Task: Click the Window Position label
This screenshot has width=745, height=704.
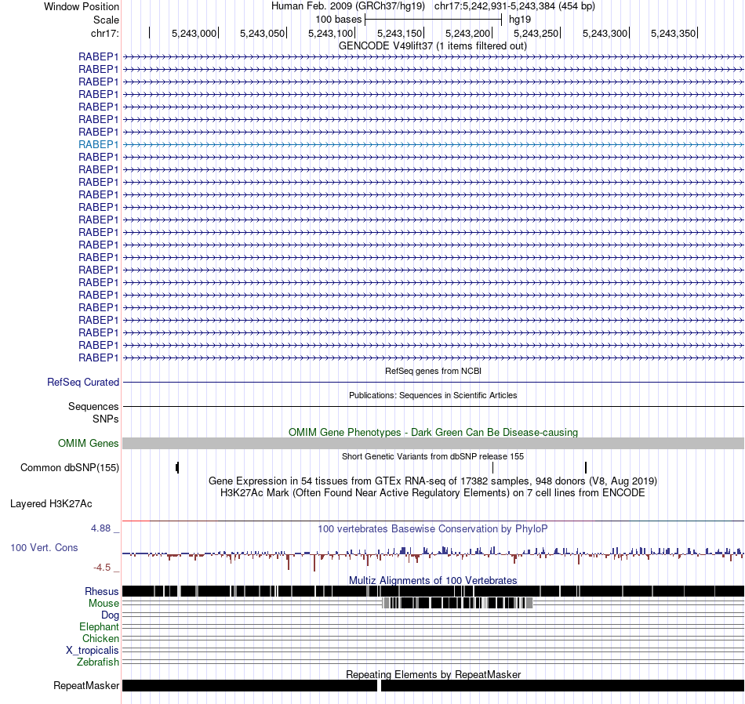Action: [82, 6]
